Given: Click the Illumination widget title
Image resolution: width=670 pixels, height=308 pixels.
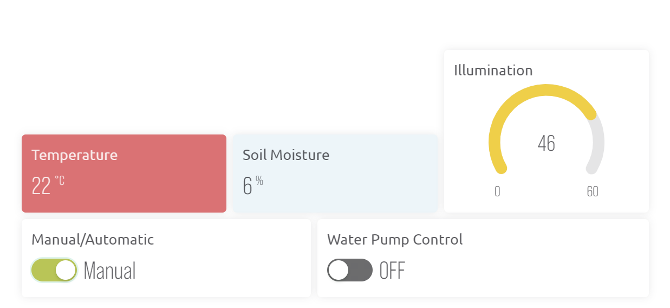Looking at the screenshot, I should pos(493,70).
